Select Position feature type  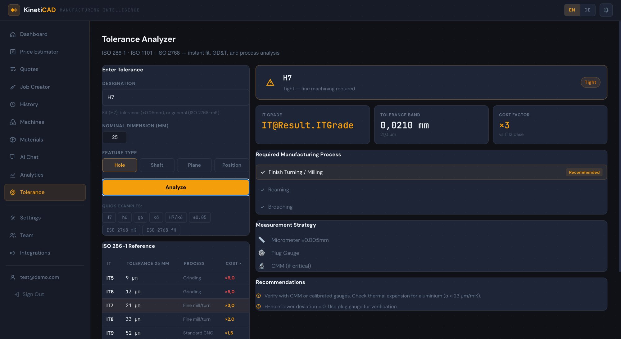(x=231, y=165)
